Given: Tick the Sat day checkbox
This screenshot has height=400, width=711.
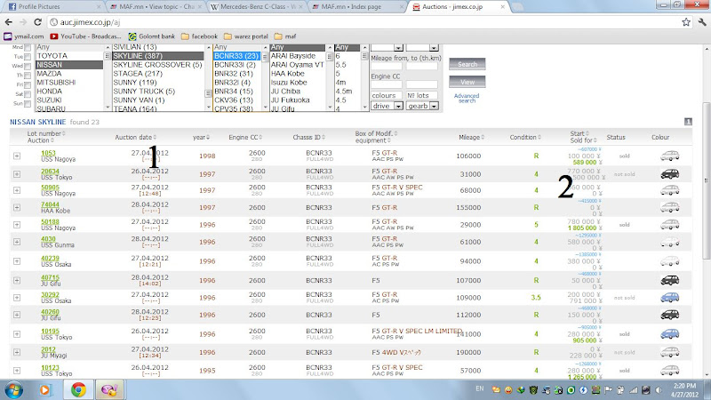Looking at the screenshot, I should point(28,94).
